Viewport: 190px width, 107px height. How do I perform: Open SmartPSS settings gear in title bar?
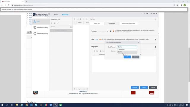(x=145, y=13)
